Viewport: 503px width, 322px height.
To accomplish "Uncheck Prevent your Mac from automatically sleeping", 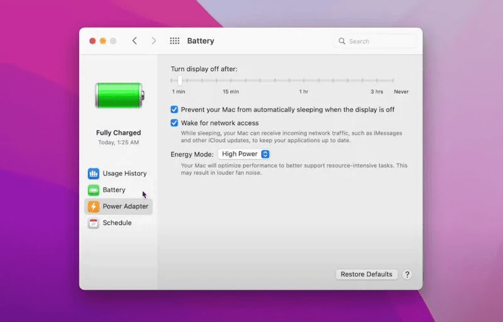I will point(175,109).
